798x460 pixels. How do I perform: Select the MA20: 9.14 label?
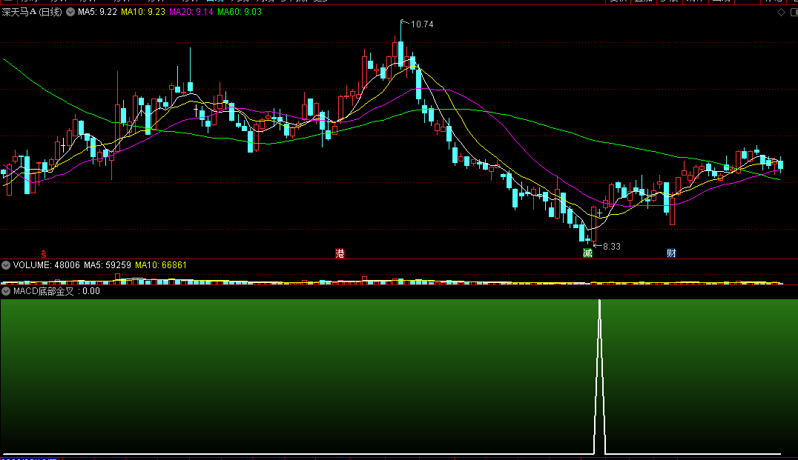coord(191,12)
